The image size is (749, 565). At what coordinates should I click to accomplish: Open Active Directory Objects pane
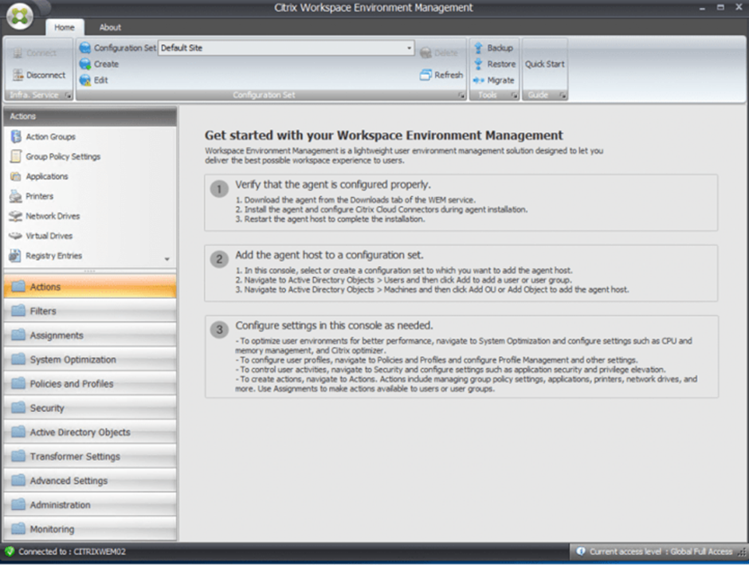90,432
